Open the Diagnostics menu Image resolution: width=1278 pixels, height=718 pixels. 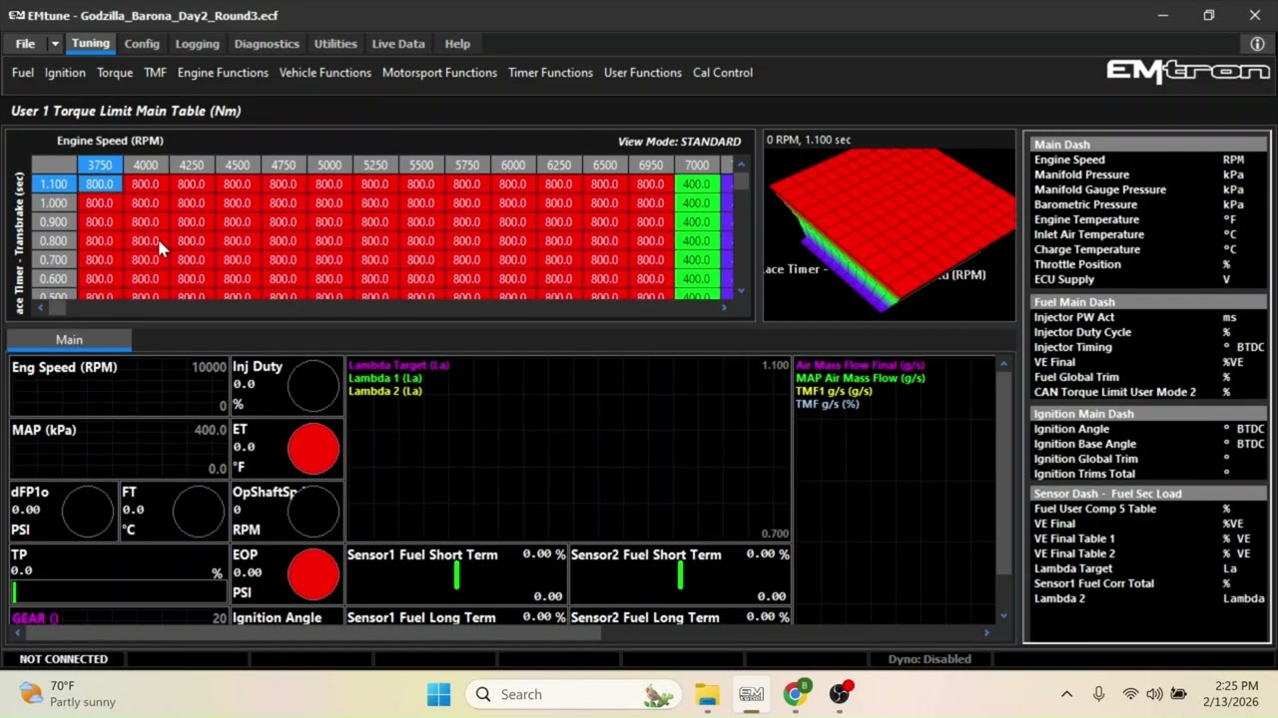(267, 44)
